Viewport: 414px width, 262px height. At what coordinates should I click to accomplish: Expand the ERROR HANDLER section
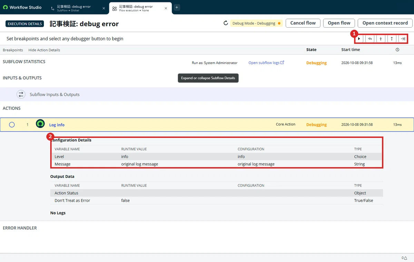(20, 228)
